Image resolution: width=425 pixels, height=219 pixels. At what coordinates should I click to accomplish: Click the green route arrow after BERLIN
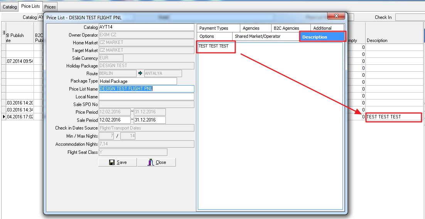pyautogui.click(x=140, y=73)
